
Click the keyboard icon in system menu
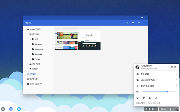[x=137, y=74]
